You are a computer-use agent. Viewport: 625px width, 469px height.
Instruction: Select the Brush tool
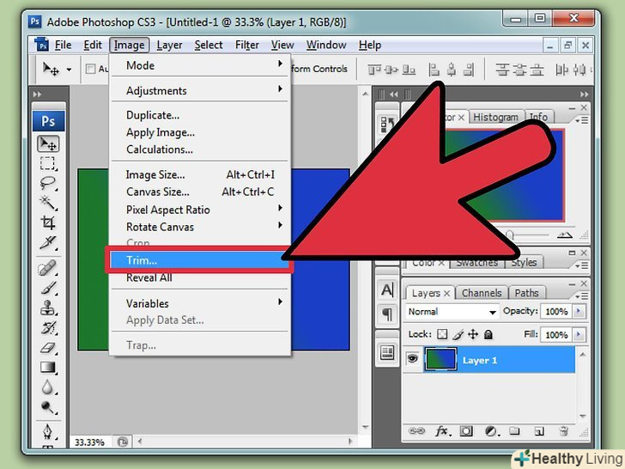(48, 288)
